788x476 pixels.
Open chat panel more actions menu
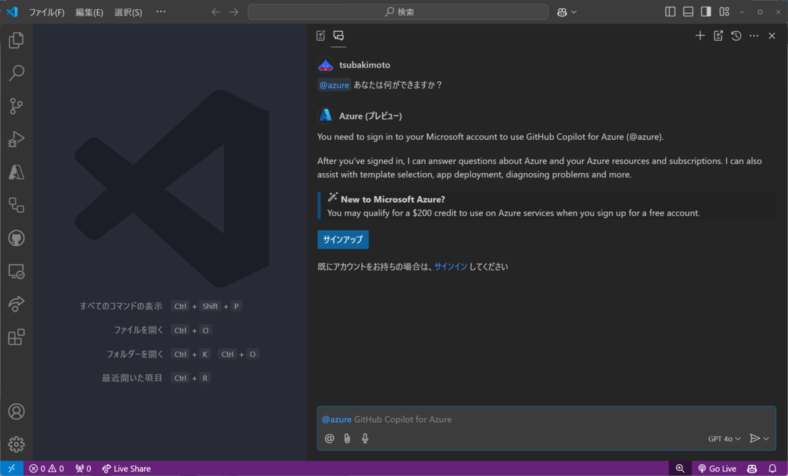(754, 35)
